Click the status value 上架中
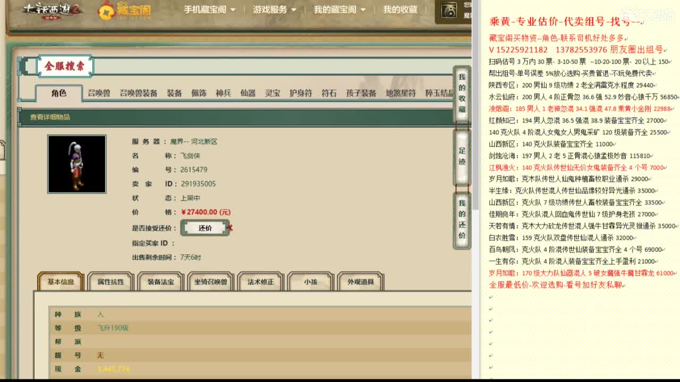680x382 pixels. 190,198
